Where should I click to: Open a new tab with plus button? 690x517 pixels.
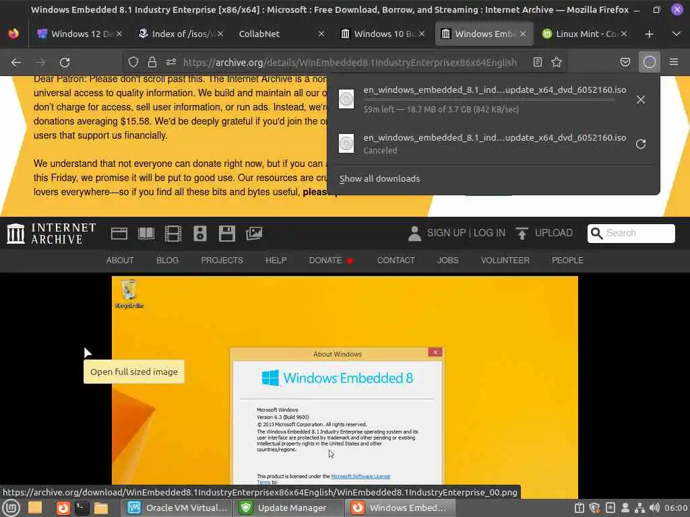[650, 34]
